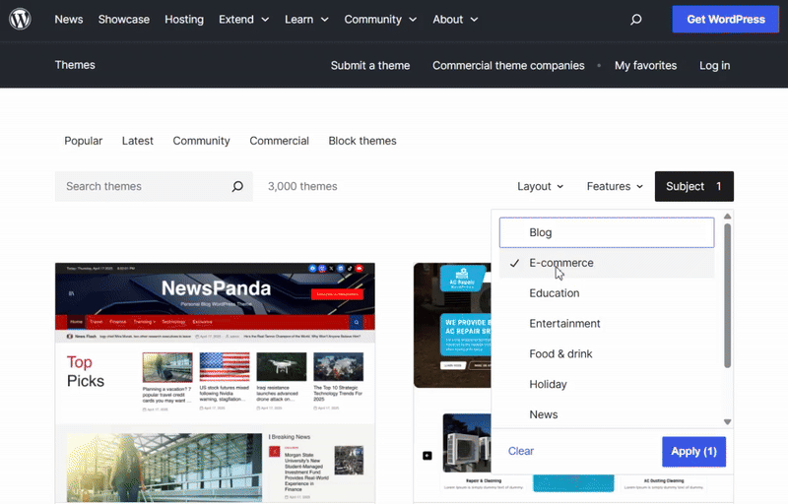Open the Features filter dropdown
The height and width of the screenshot is (504, 788).
pos(615,186)
